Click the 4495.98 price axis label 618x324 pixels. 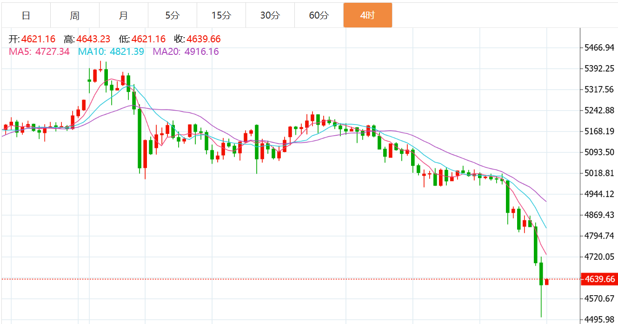click(599, 319)
